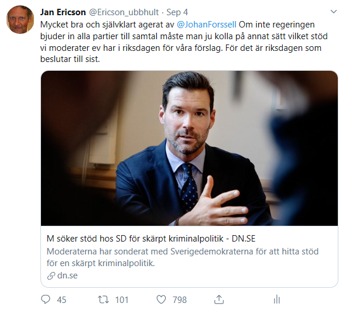Viewport: 346px width, 310px height.
Task: Click the 101 retweets count
Action: (122, 300)
